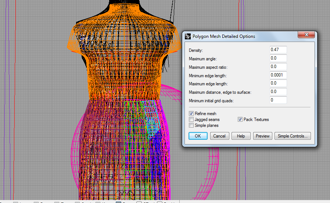Turn on the Simple planes checkbox
Viewport: 330px width, 203px height.
pyautogui.click(x=191, y=125)
